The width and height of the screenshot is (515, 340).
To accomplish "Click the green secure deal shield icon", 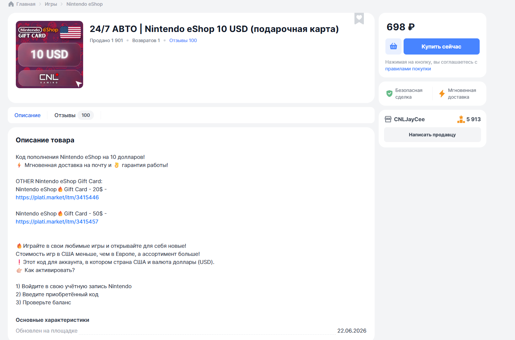I will coord(389,94).
